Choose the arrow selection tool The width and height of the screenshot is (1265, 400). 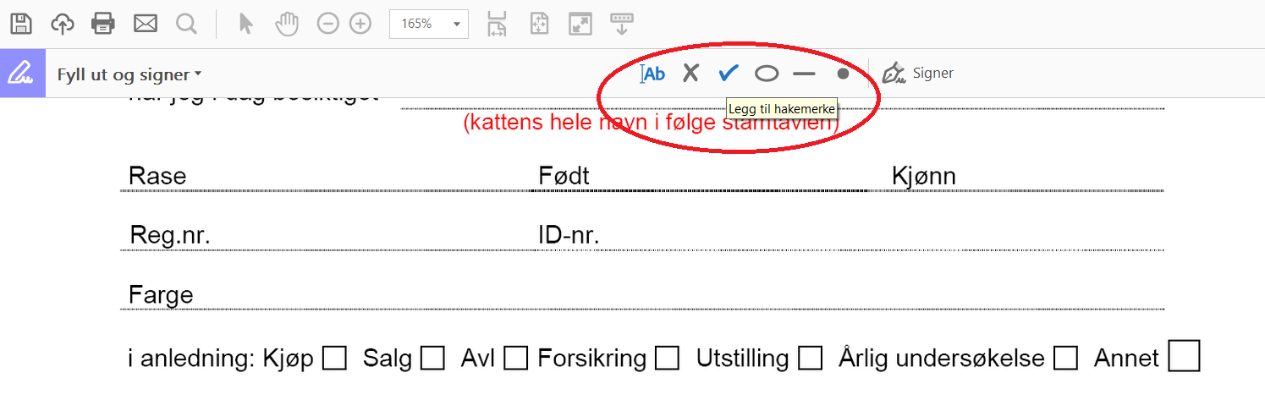(246, 24)
